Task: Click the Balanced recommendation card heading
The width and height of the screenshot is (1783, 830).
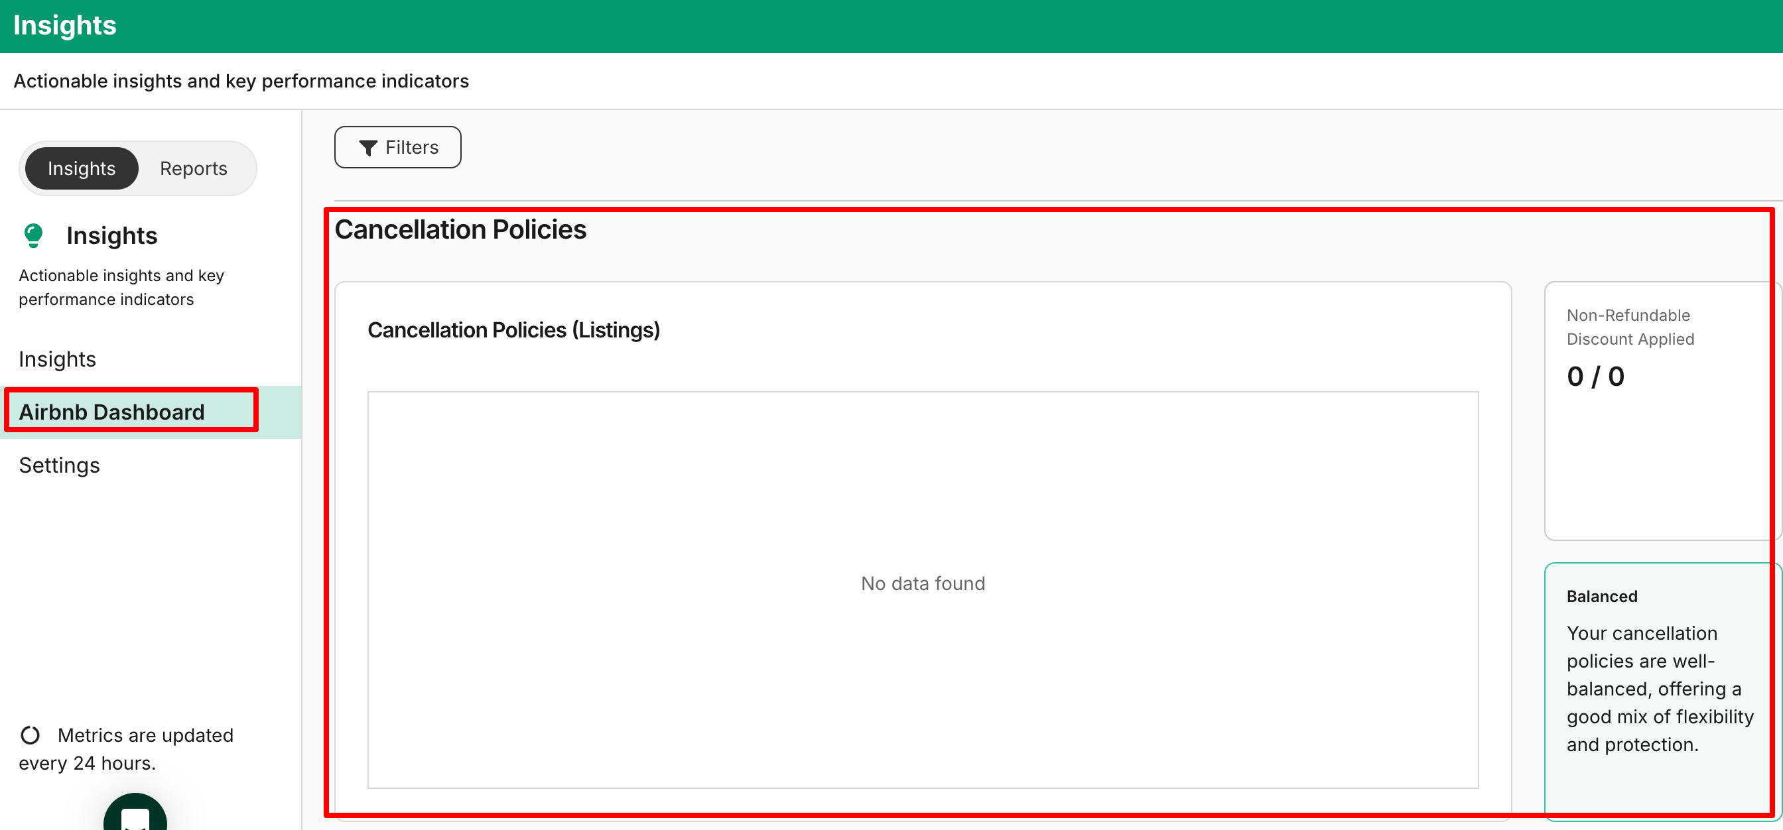Action: click(1602, 595)
